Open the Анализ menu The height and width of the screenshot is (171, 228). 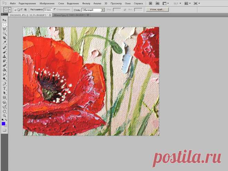[97, 3]
